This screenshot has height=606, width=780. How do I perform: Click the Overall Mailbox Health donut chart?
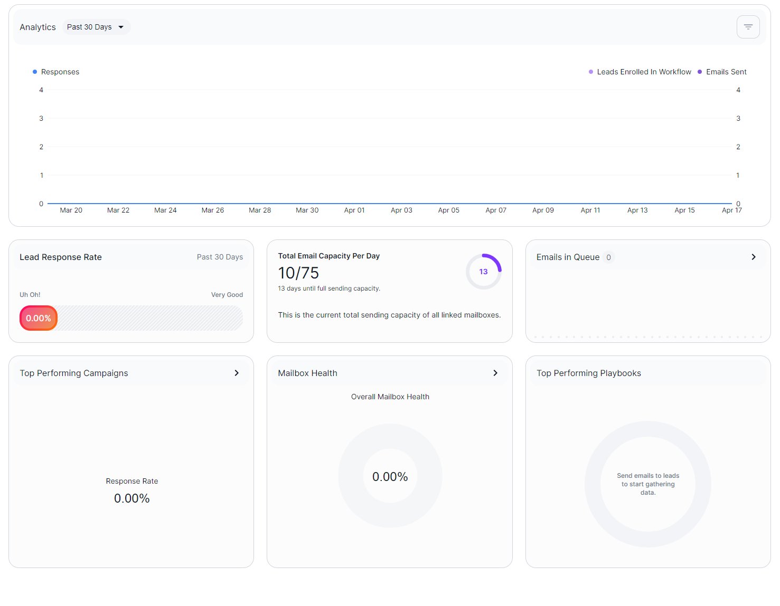pos(390,476)
